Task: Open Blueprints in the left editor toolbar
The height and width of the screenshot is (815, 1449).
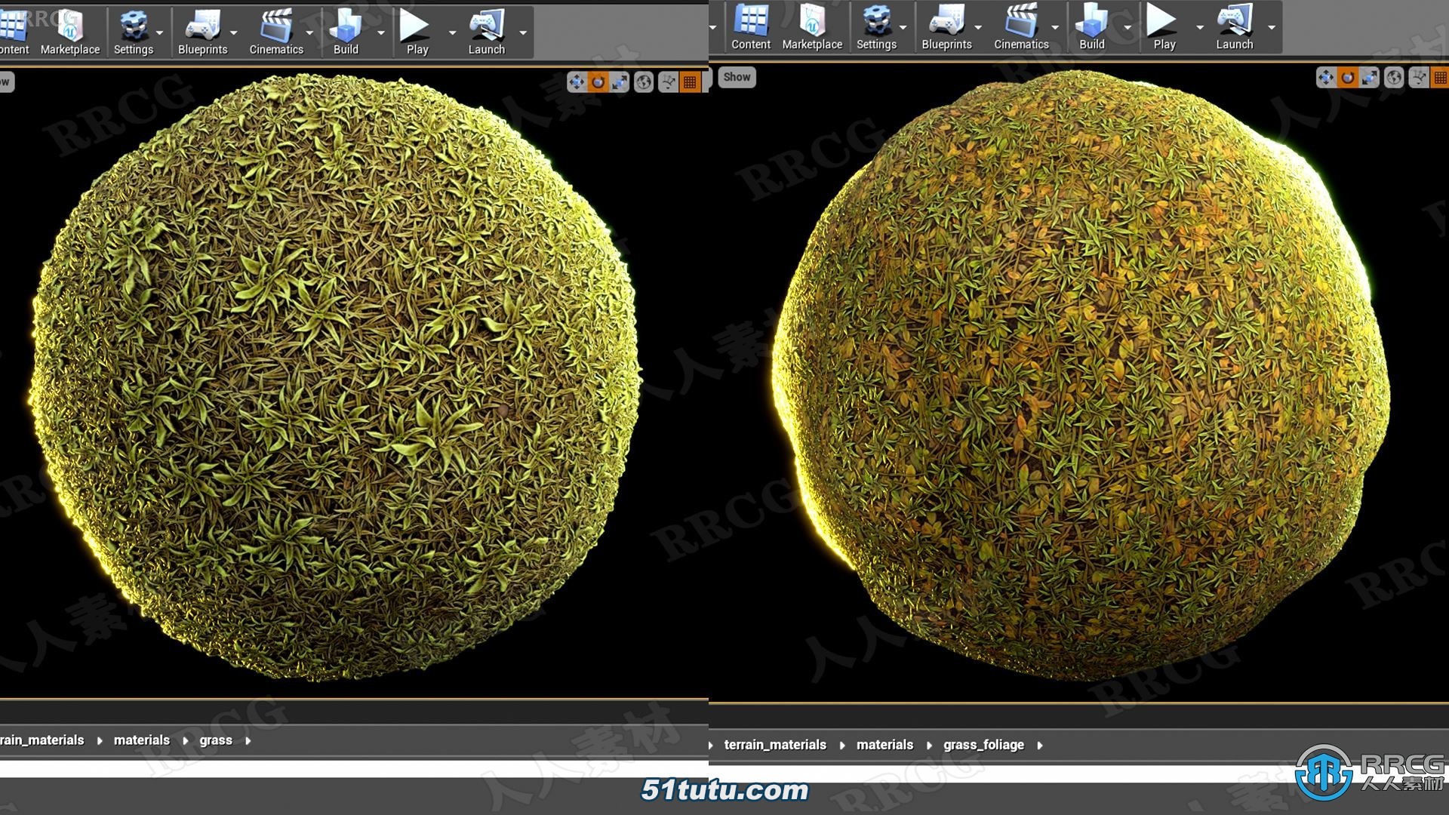Action: tap(202, 32)
